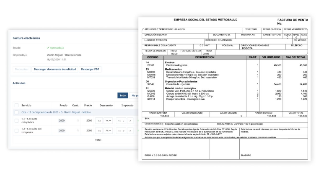Click the Total label in Artículos table
324x171 pixels.
pos(98,140)
